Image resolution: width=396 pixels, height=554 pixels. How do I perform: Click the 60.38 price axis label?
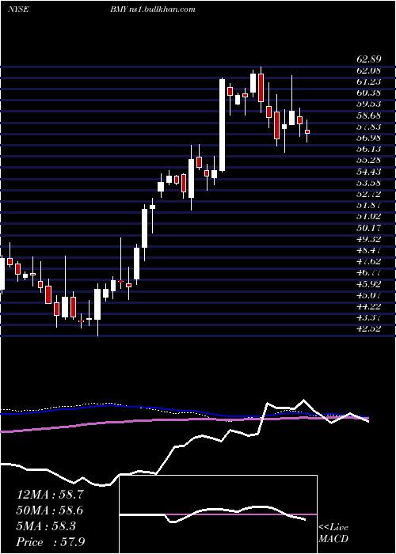[368, 93]
